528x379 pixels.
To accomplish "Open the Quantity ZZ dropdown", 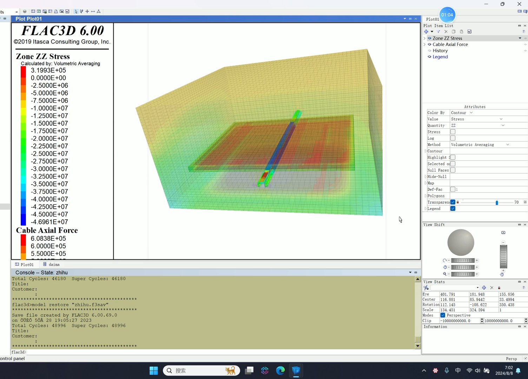I will click(x=503, y=126).
